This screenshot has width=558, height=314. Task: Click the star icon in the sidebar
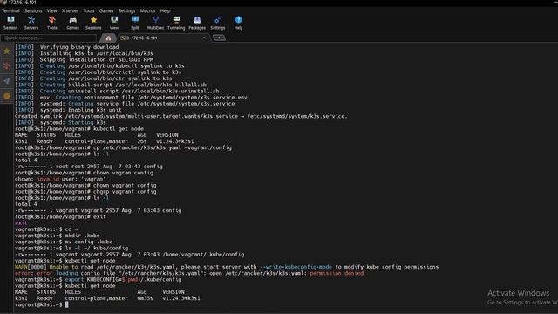pyautogui.click(x=7, y=51)
